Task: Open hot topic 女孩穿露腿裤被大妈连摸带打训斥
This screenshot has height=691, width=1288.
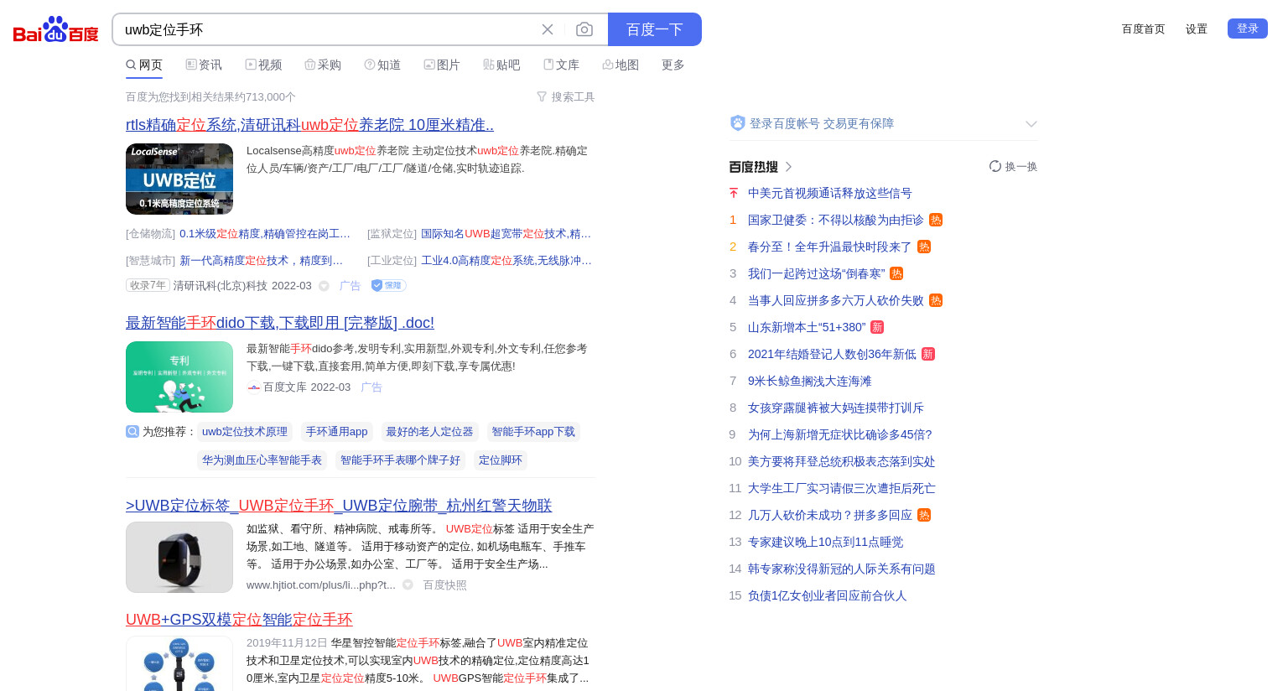Action: point(836,408)
